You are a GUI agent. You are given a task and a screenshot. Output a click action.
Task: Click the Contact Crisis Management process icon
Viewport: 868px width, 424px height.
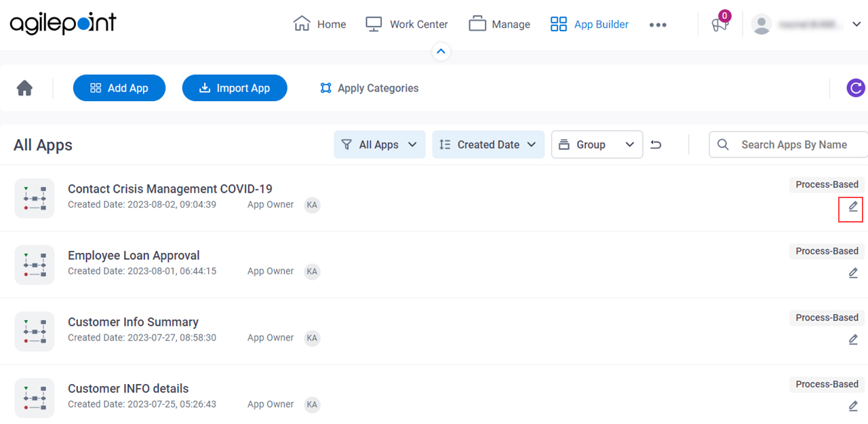pyautogui.click(x=35, y=198)
